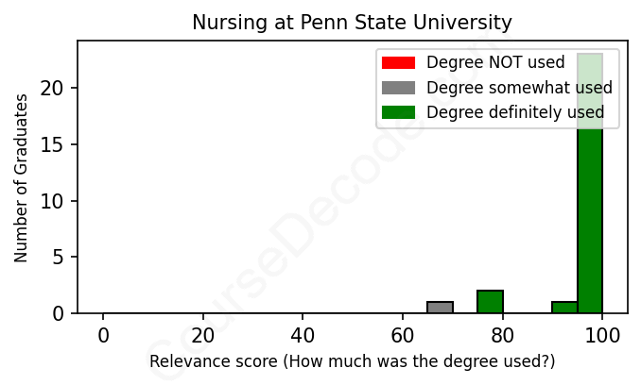Select the "Degree somewhat used" legend label

[x=519, y=88]
